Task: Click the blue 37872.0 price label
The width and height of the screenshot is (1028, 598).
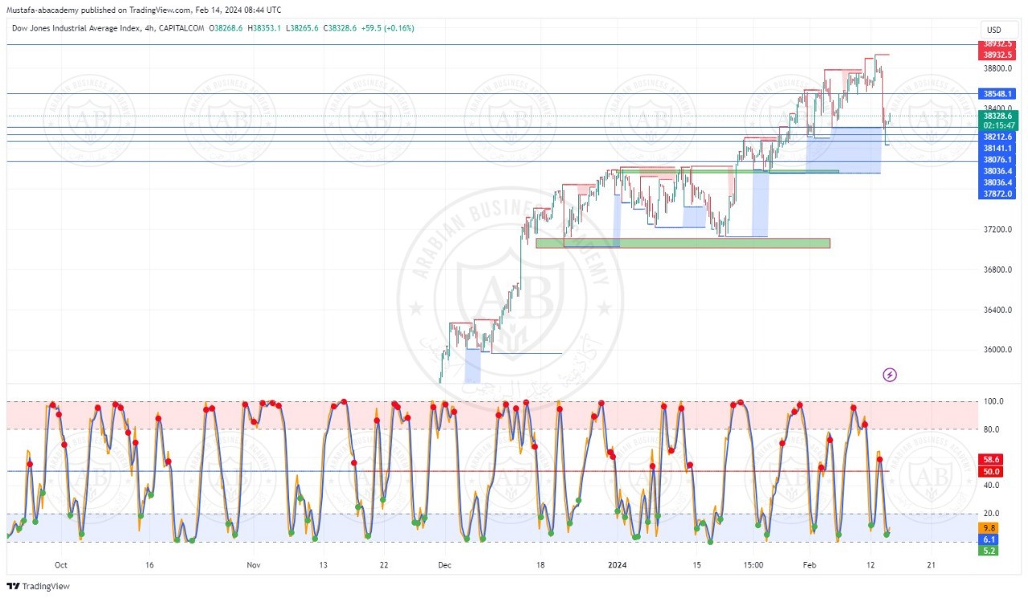Action: (997, 193)
